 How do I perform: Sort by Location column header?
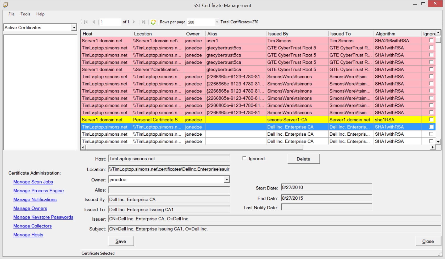[x=158, y=34]
